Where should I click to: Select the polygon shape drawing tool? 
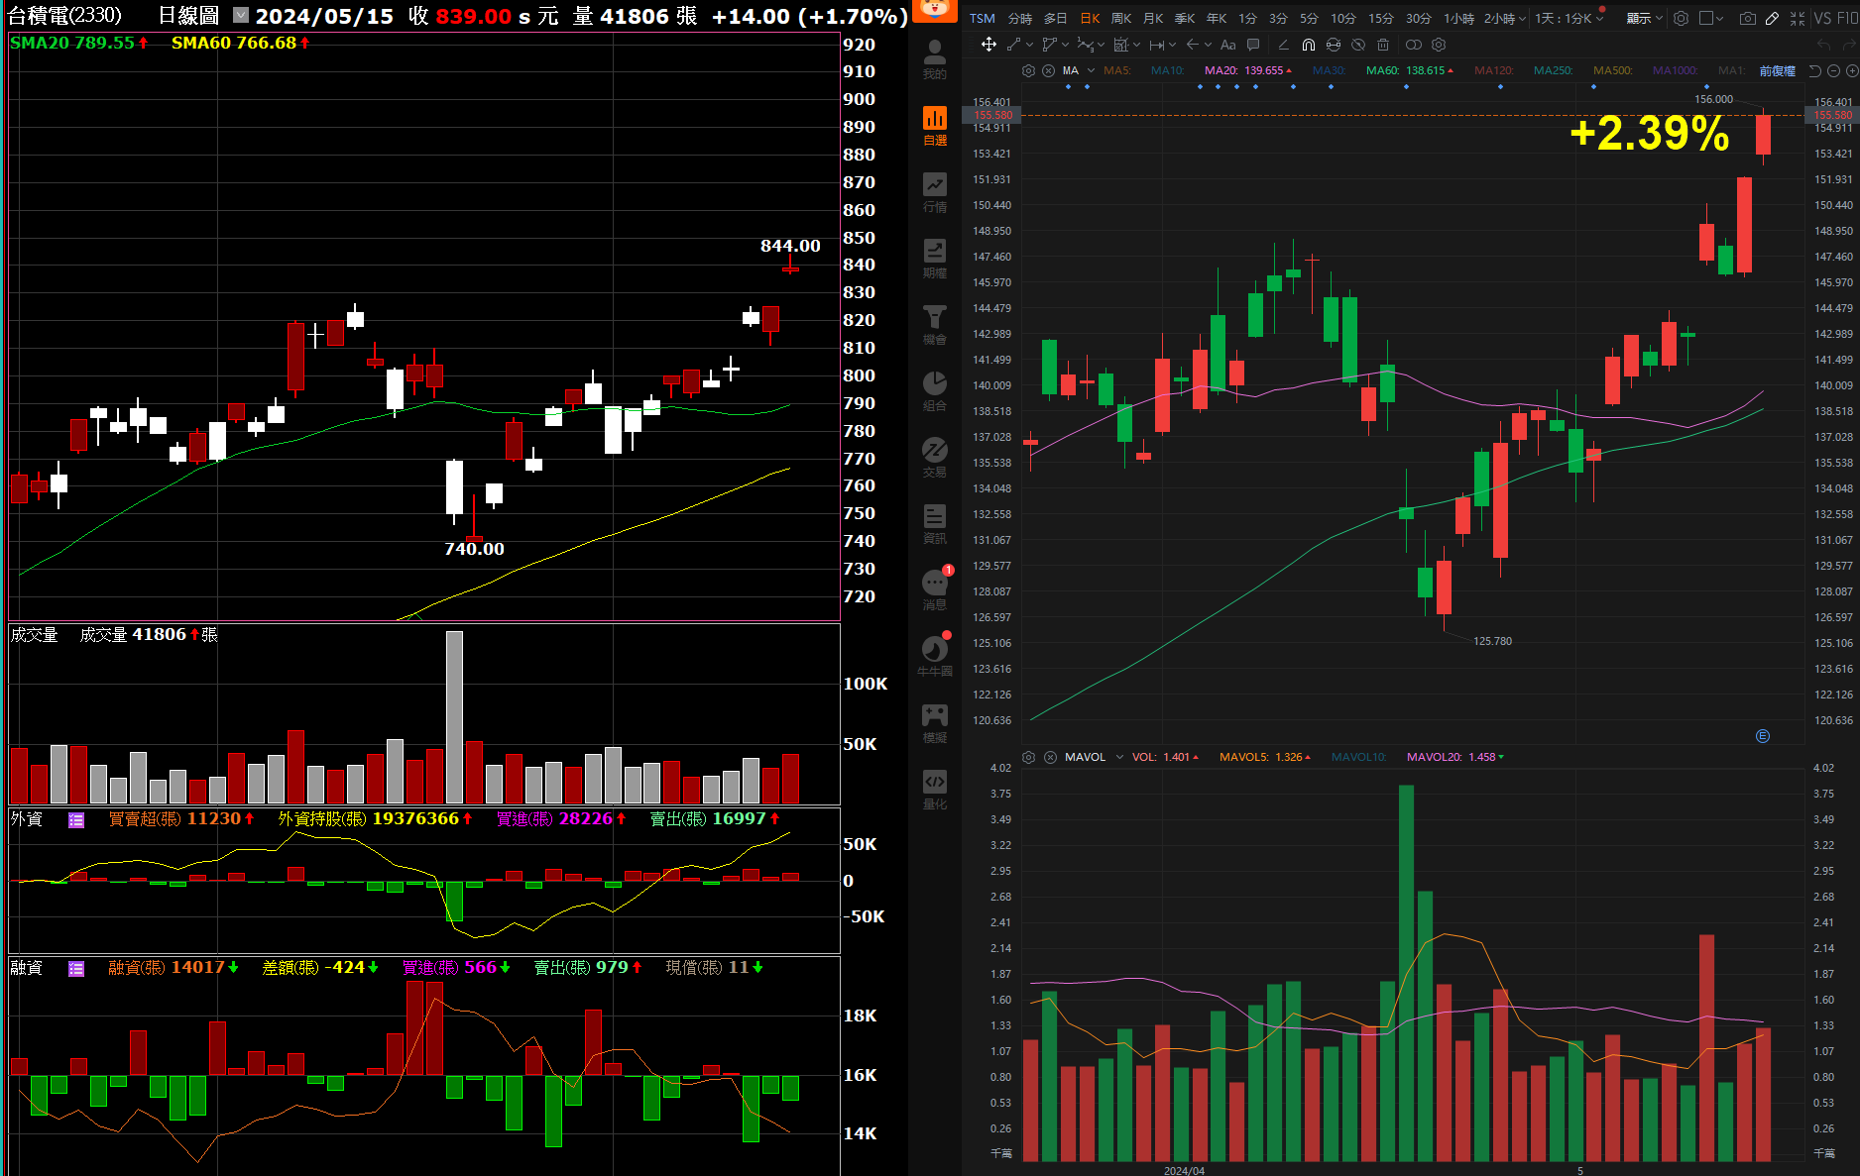coord(1050,45)
